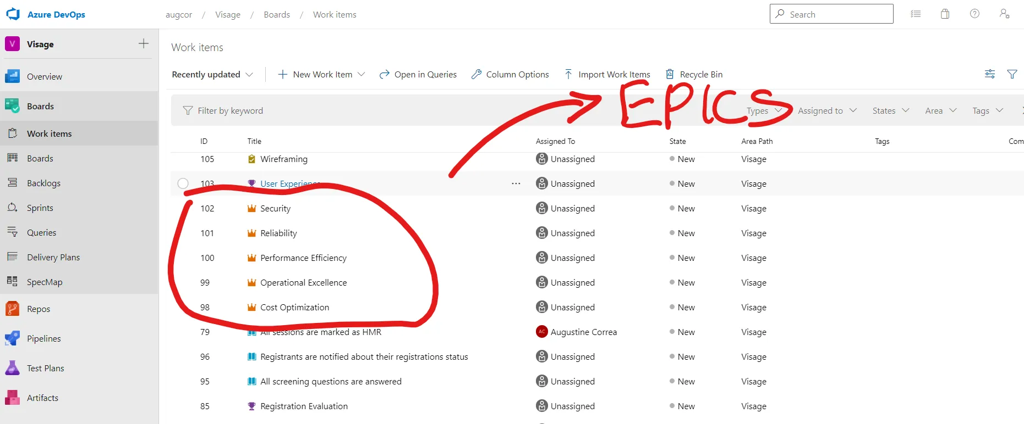Open the Pipelines section icon
The image size is (1024, 424).
coord(12,338)
